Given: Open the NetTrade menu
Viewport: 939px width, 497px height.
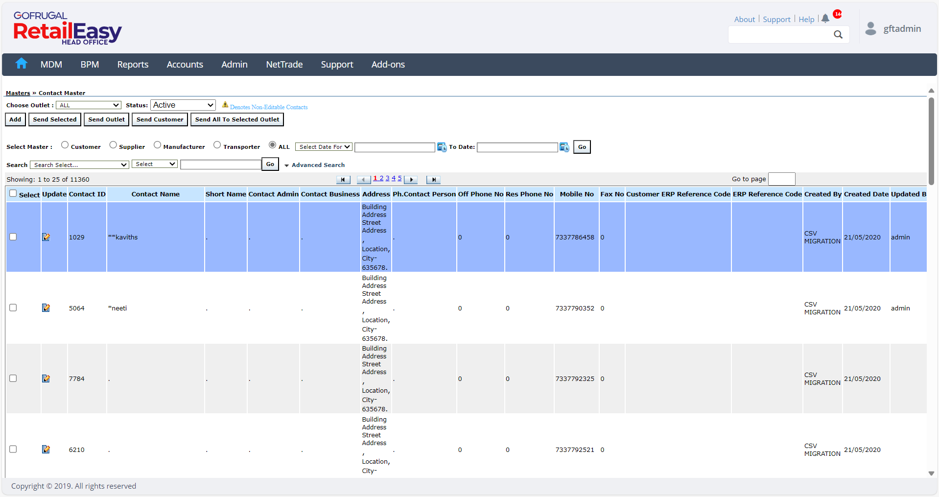Looking at the screenshot, I should [x=284, y=65].
